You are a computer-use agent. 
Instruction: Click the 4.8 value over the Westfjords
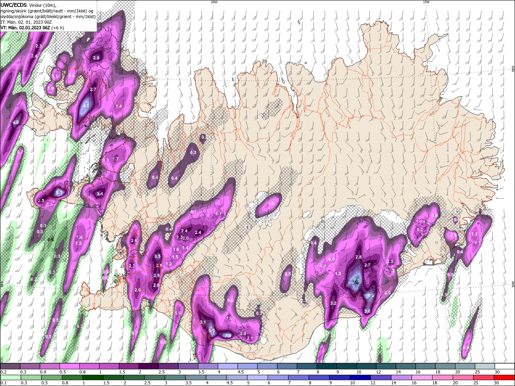tap(86, 106)
